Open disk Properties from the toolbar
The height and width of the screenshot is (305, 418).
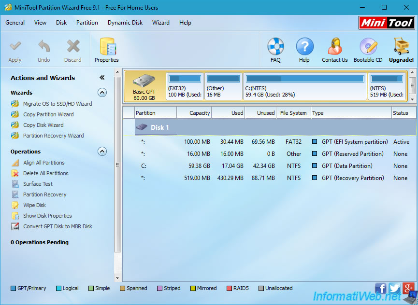pos(107,47)
